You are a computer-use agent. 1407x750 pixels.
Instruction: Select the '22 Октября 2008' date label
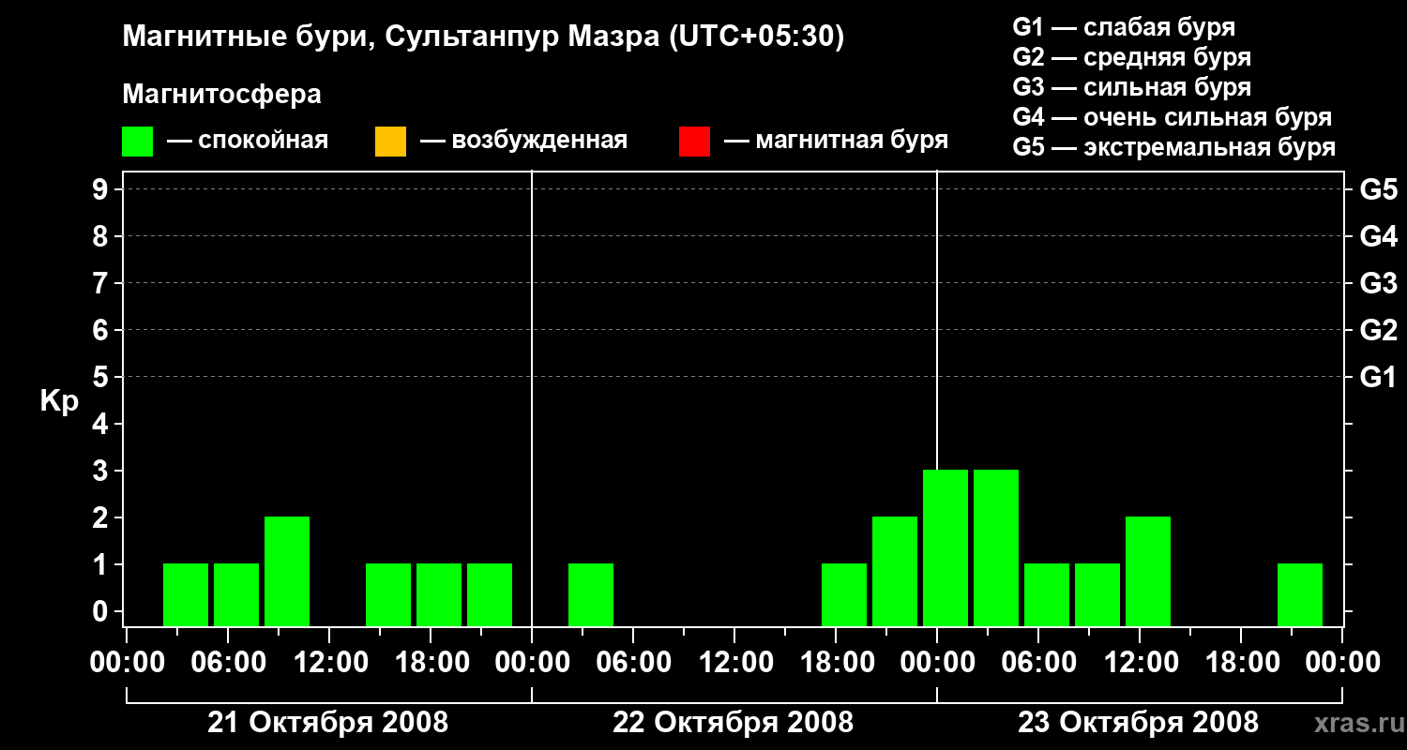(733, 723)
